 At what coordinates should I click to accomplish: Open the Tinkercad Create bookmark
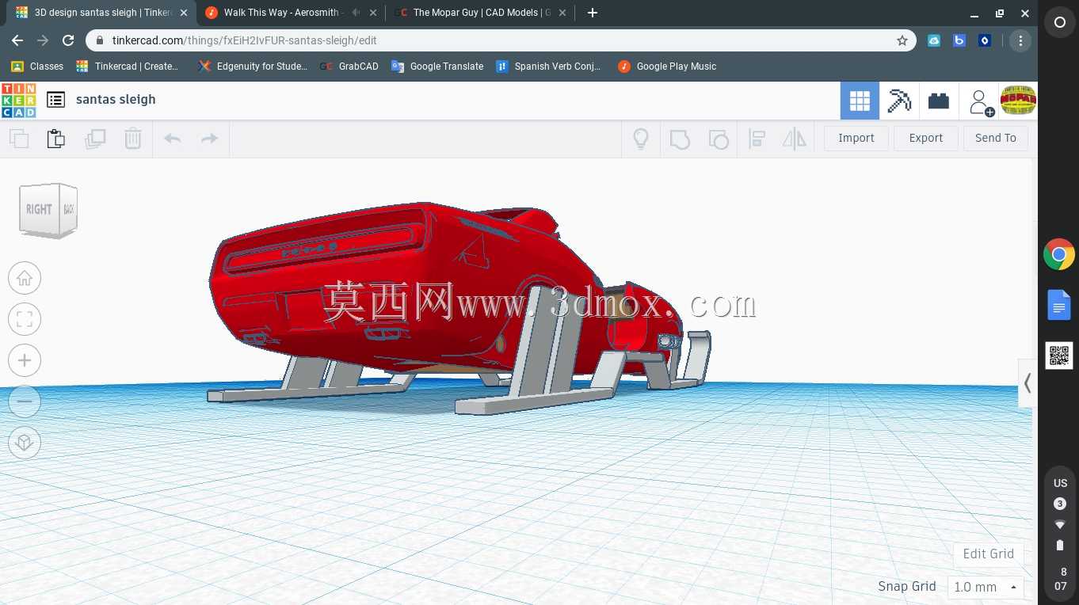pos(128,67)
